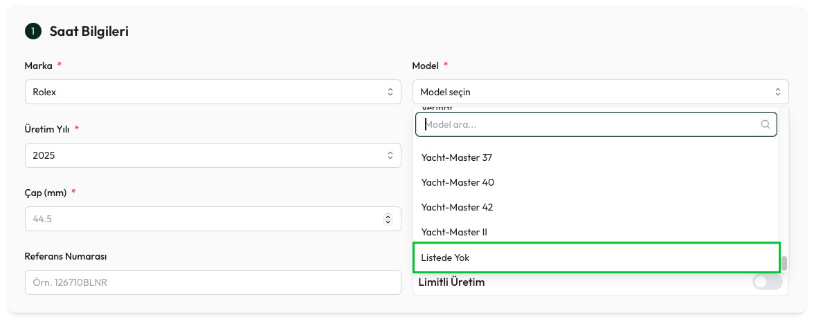Click the Çap (mm) number field
814x321 pixels.
pos(213,219)
